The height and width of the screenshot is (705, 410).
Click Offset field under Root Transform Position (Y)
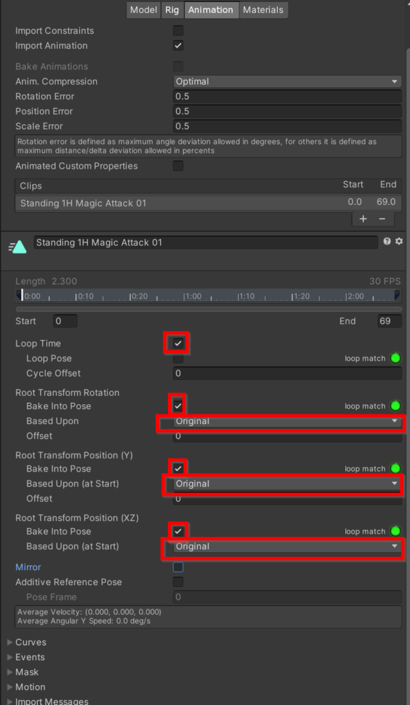288,498
